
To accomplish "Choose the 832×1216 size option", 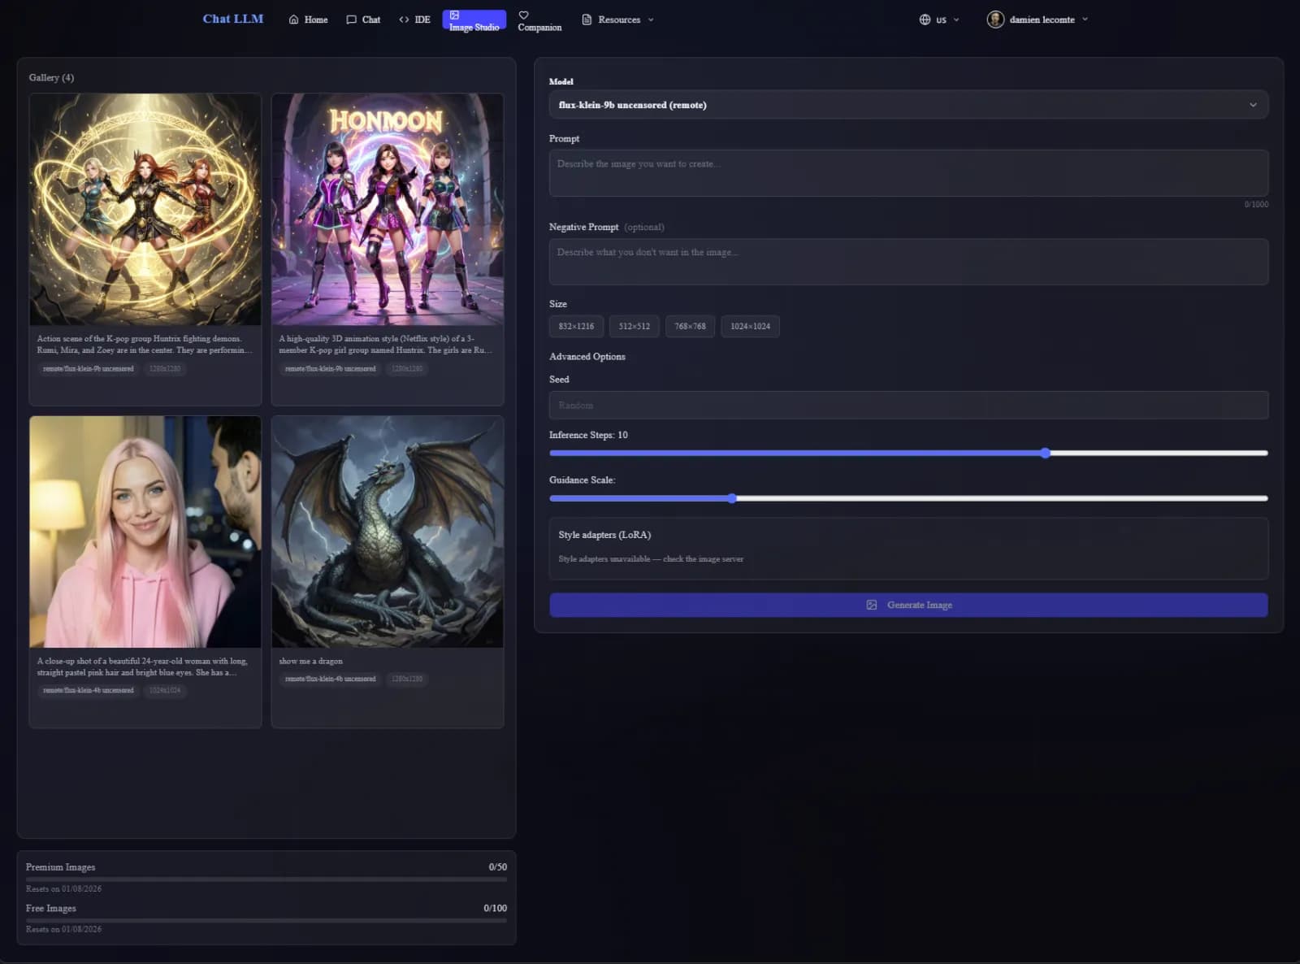I will (576, 326).
